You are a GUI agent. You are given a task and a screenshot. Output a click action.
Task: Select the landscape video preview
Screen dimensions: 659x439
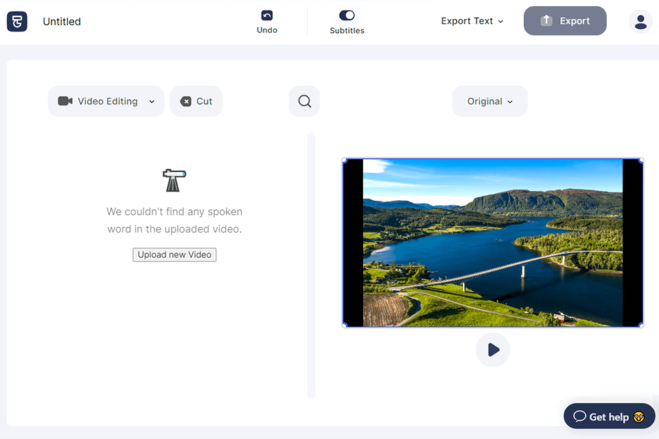pyautogui.click(x=493, y=243)
